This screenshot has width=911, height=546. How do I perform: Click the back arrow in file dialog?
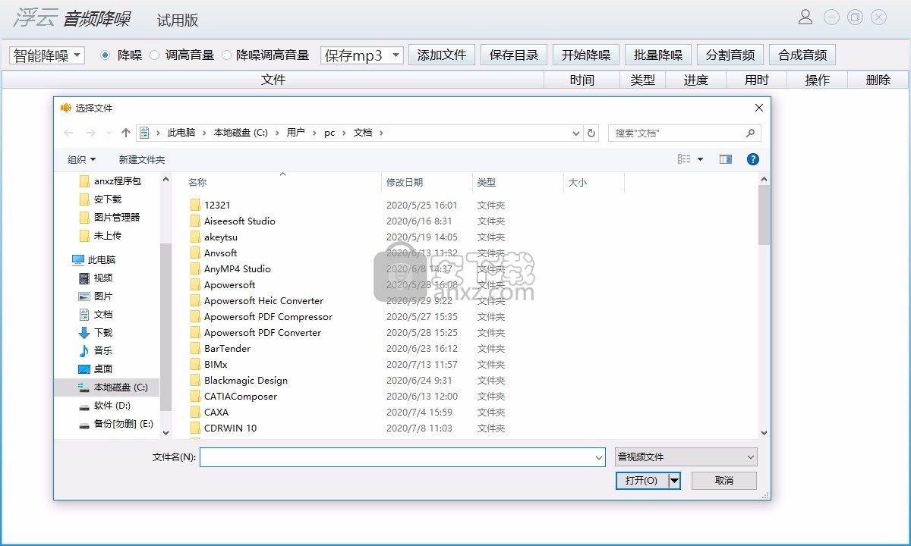coord(69,133)
